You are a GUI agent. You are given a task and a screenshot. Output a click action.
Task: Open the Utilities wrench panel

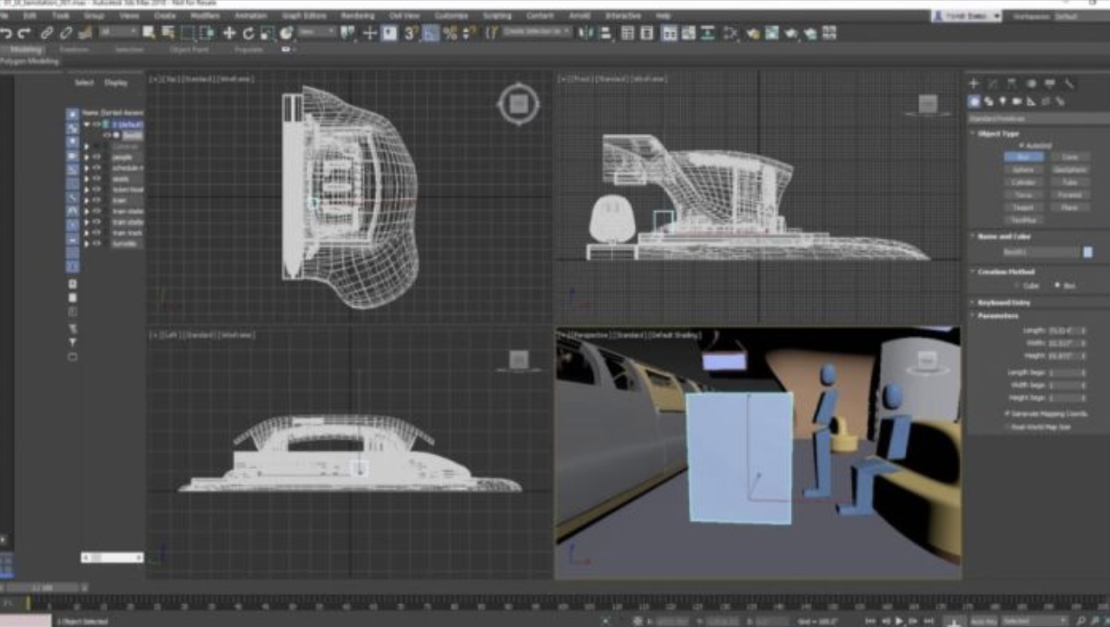(1069, 84)
